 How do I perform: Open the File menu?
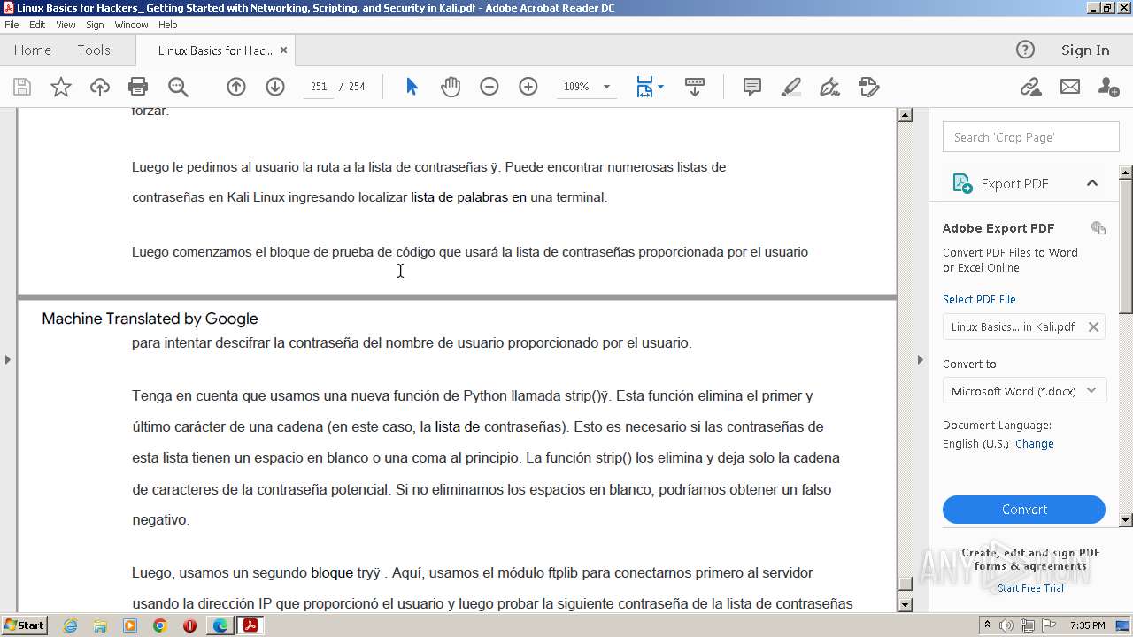click(12, 25)
